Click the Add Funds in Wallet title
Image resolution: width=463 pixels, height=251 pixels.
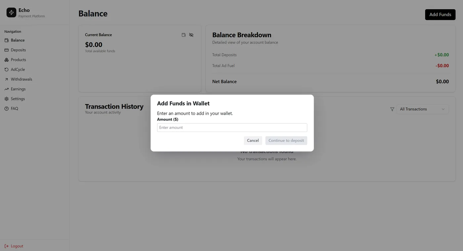183,104
